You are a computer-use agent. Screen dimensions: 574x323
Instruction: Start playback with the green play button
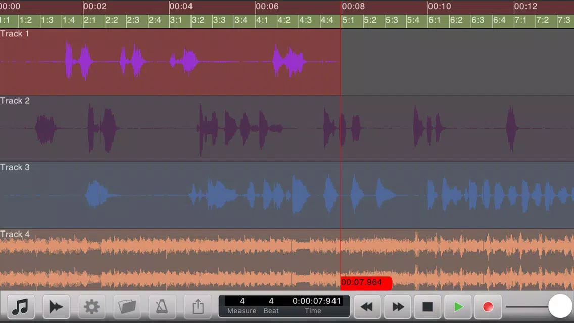pyautogui.click(x=458, y=307)
